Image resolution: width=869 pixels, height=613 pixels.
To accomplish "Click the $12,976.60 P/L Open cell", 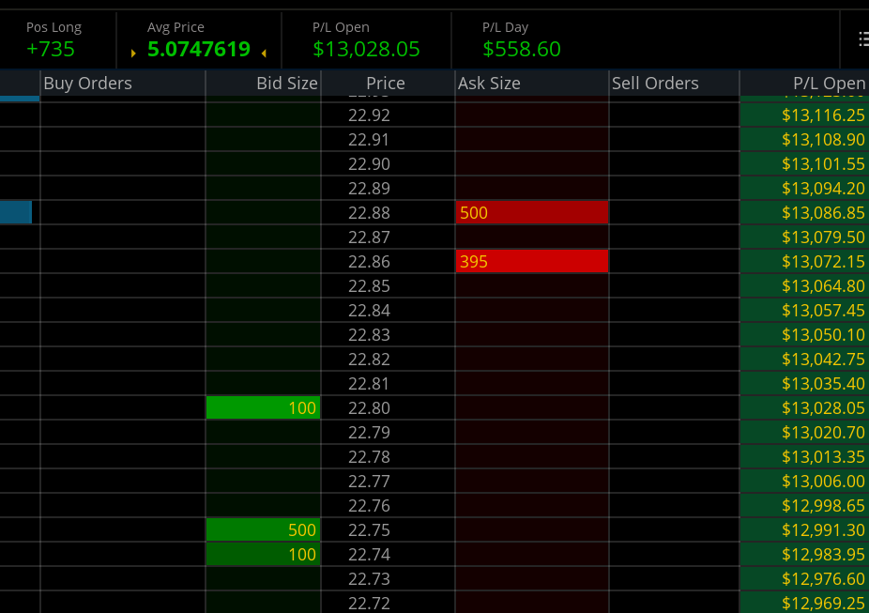I will (x=804, y=578).
